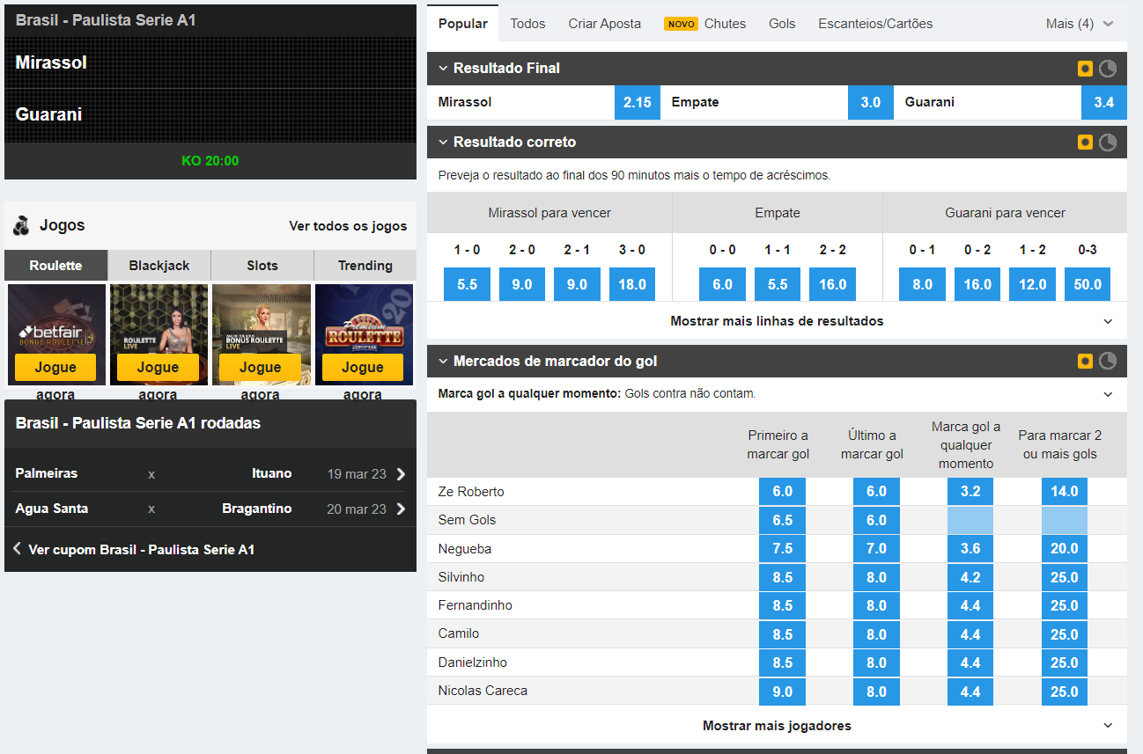Click yellow icon in Resultado Final header
Viewport: 1143px width, 754px height.
1086,69
